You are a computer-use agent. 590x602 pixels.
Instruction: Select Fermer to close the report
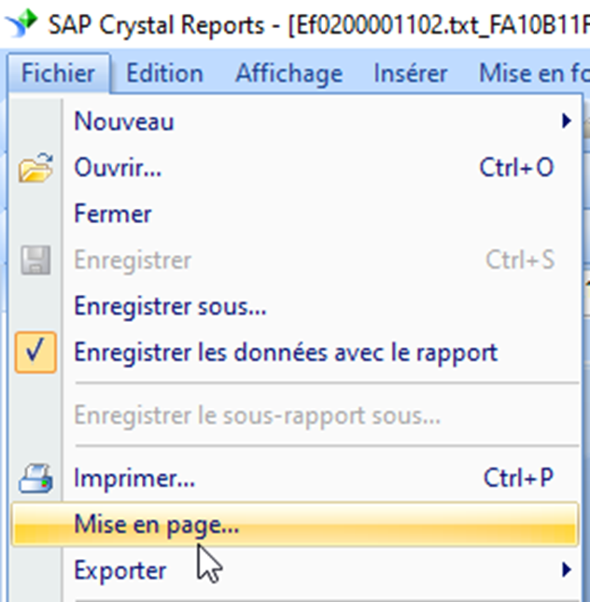[x=113, y=214]
